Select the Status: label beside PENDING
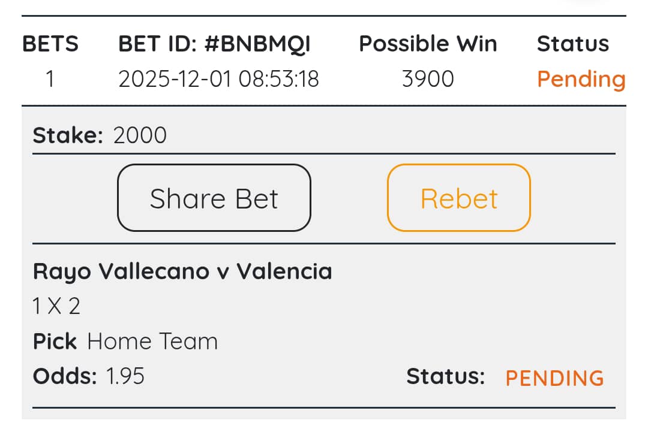The image size is (648, 435). click(445, 376)
